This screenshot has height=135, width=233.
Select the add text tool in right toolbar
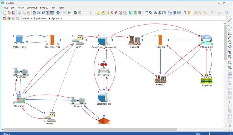(x=230, y=52)
